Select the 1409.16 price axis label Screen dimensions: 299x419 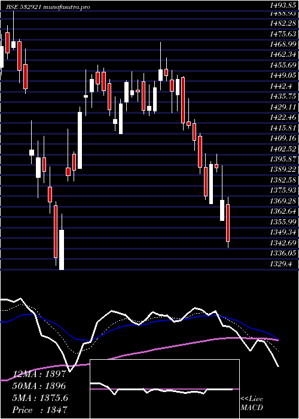coord(283,138)
